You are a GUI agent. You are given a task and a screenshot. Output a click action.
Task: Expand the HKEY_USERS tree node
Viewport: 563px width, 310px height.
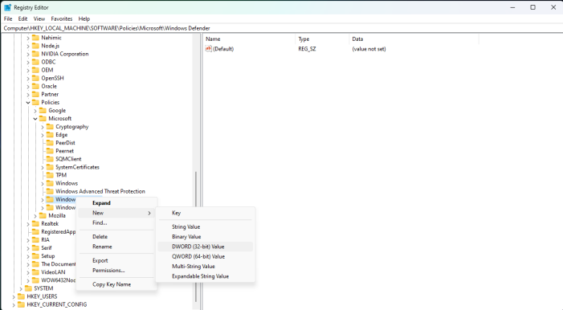14,296
